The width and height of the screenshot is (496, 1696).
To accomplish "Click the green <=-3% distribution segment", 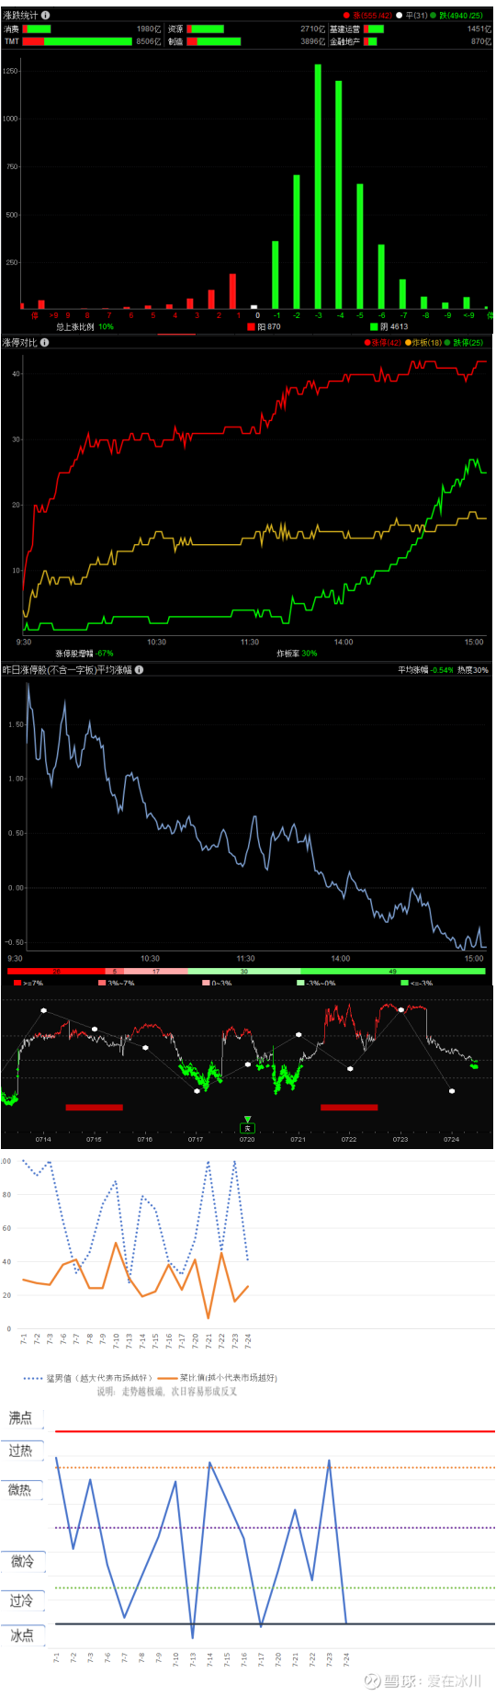I will pyautogui.click(x=393, y=971).
